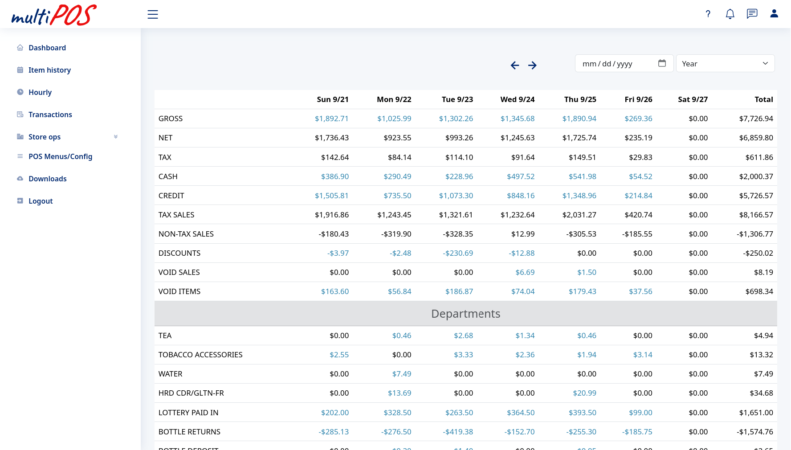The image size is (791, 450).
Task: Open the messages chat icon
Action: click(x=752, y=14)
